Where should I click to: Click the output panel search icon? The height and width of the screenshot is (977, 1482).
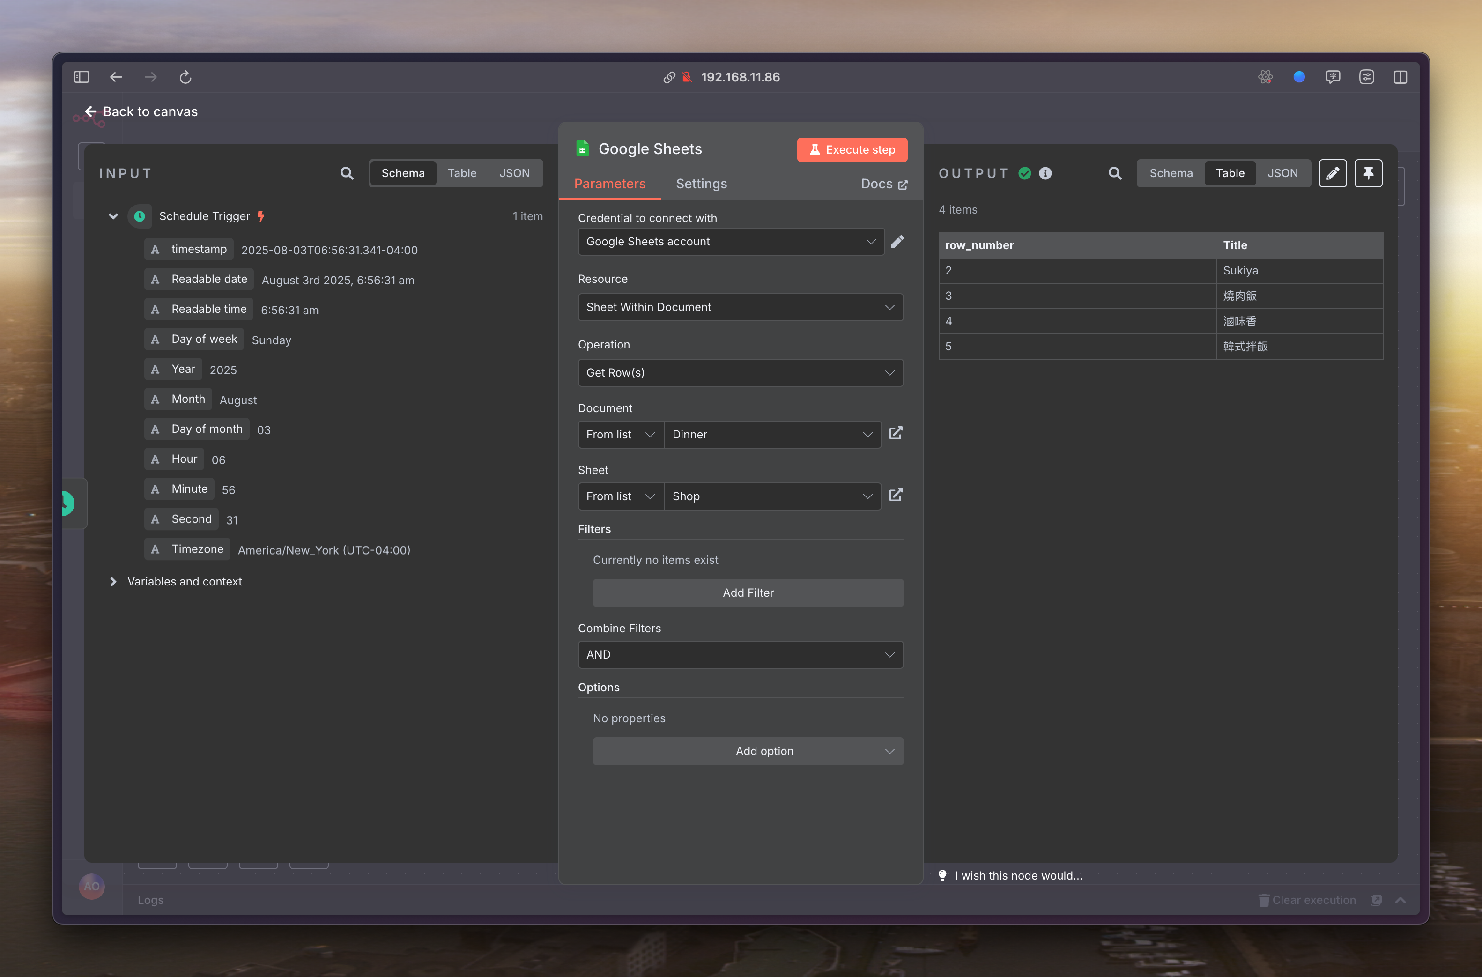pos(1114,173)
